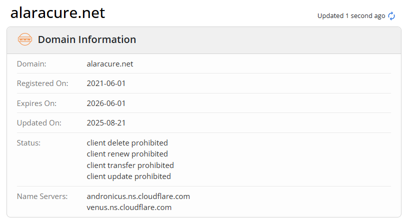Click the alaracure.net page title

pyautogui.click(x=57, y=12)
